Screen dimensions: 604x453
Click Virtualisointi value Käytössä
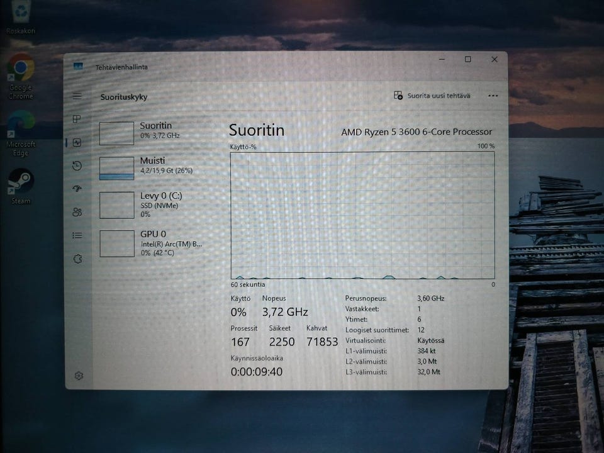[430, 340]
